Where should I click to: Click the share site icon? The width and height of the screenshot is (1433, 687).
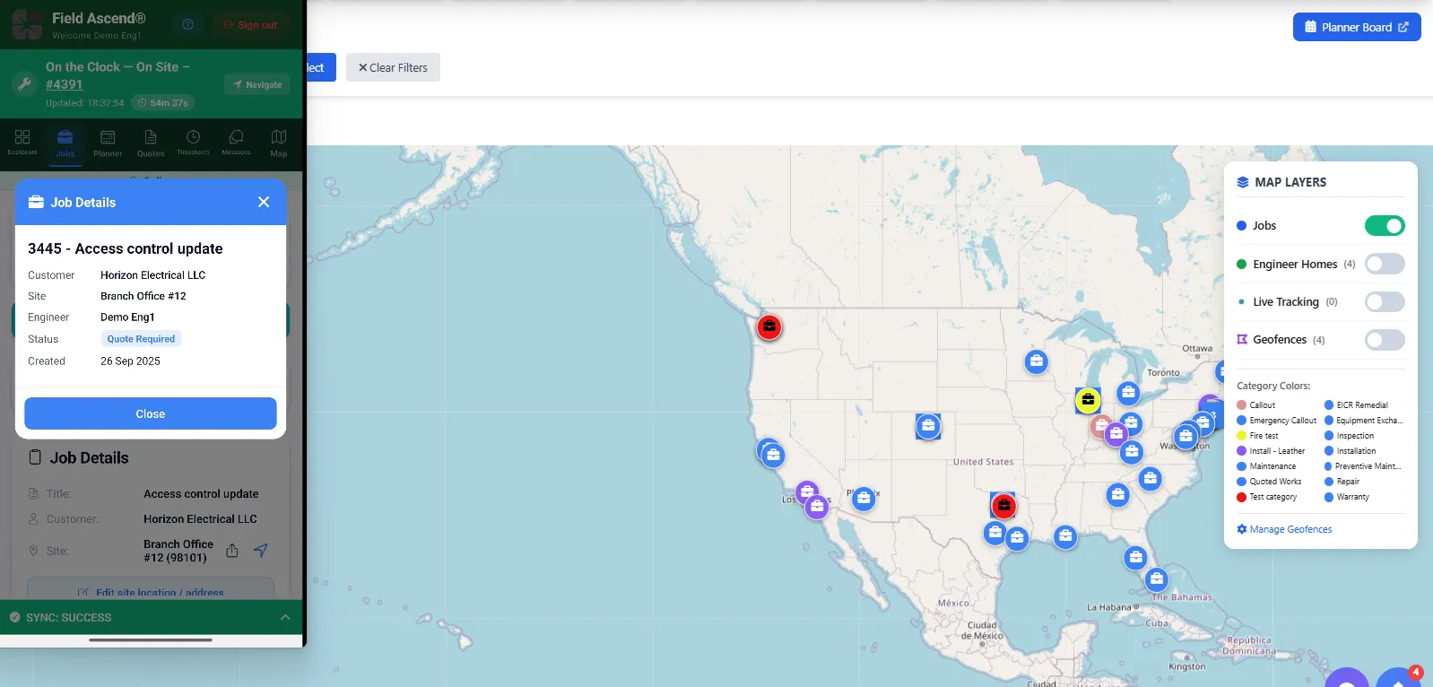(x=232, y=551)
